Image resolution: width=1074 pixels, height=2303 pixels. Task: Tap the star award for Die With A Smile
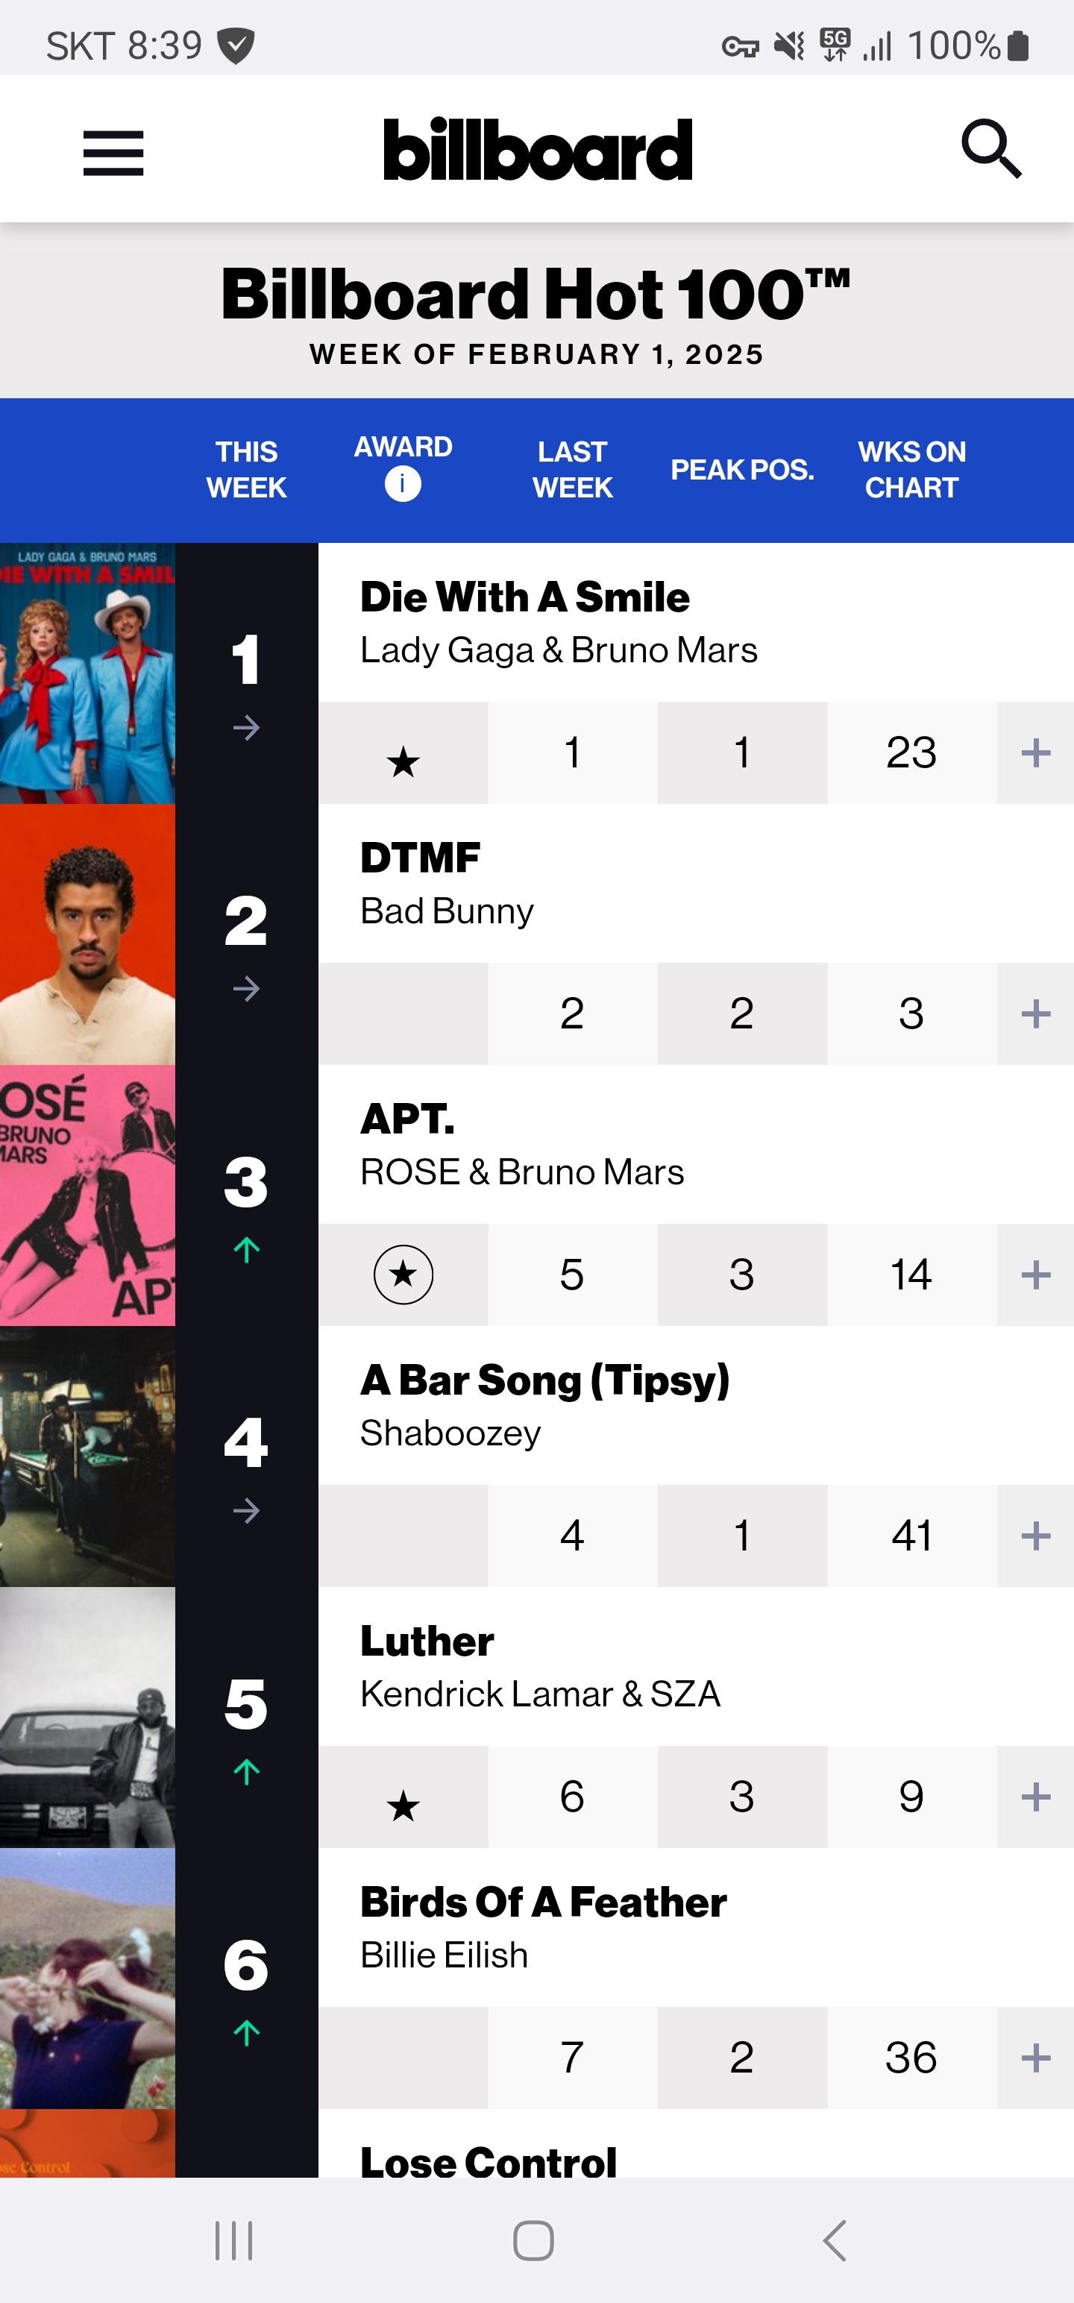point(403,761)
